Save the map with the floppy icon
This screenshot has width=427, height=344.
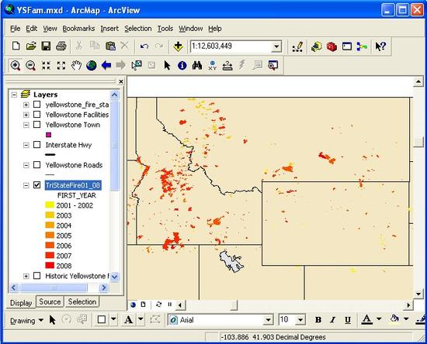[x=46, y=46]
